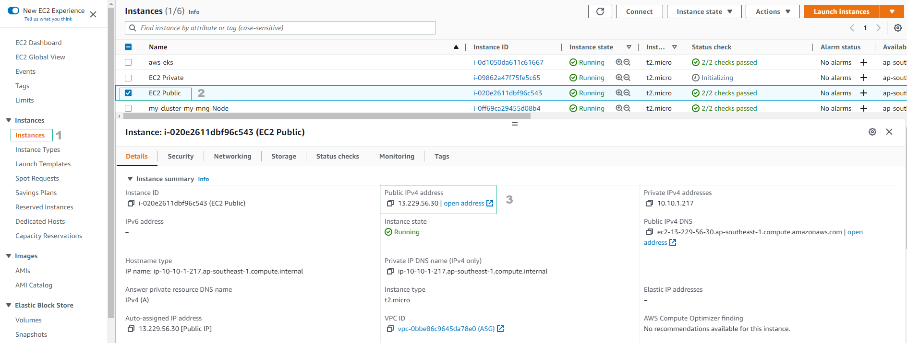Copy the auto-assigned IP address

point(131,329)
